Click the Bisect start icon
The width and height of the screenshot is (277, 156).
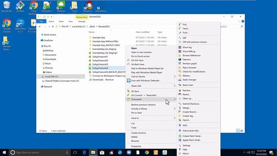click(180, 85)
